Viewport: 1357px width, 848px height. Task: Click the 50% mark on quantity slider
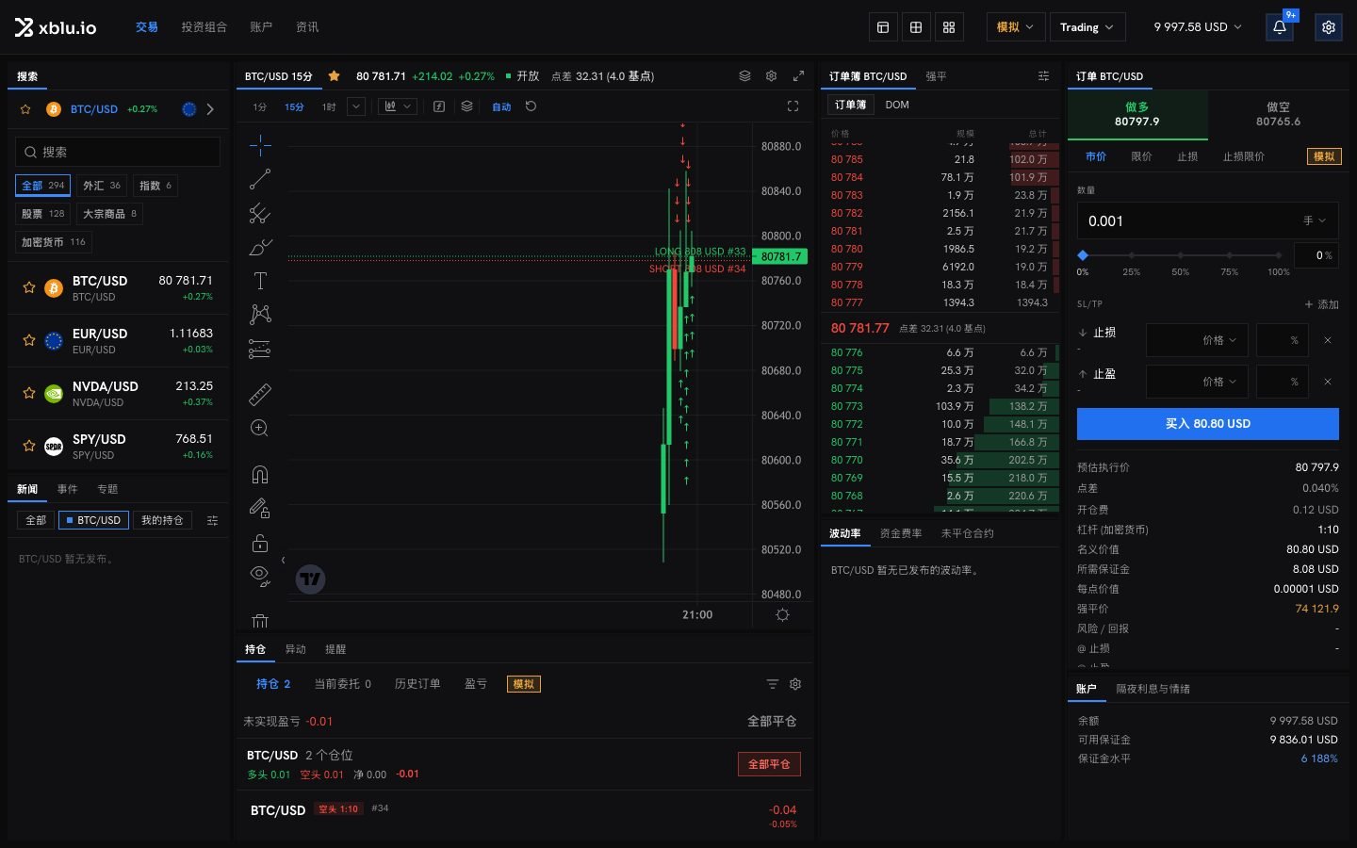coord(1181,255)
